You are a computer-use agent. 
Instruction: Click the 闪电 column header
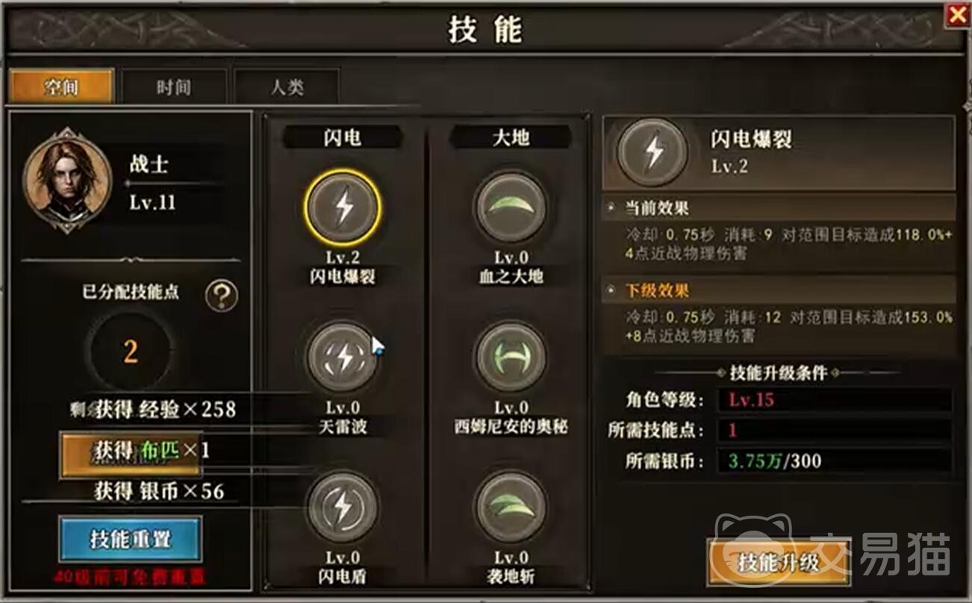pyautogui.click(x=343, y=137)
